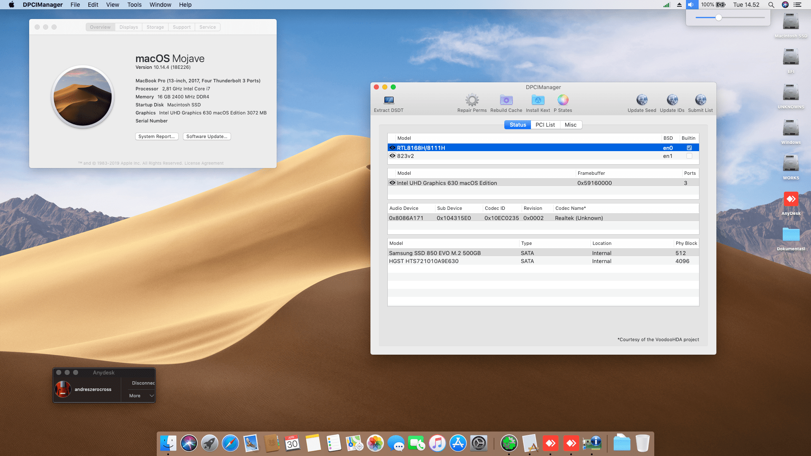Open Support tab in About window
This screenshot has height=456, width=811.
click(x=182, y=27)
